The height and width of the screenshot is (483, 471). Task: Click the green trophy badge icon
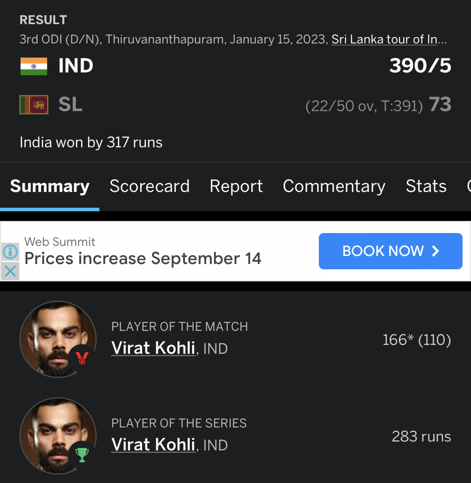[x=82, y=455]
